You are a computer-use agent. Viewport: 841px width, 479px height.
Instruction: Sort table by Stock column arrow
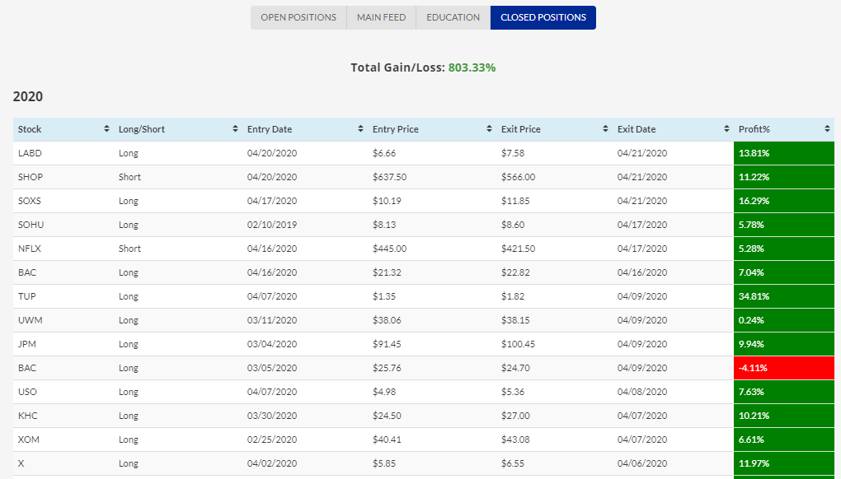coord(106,129)
